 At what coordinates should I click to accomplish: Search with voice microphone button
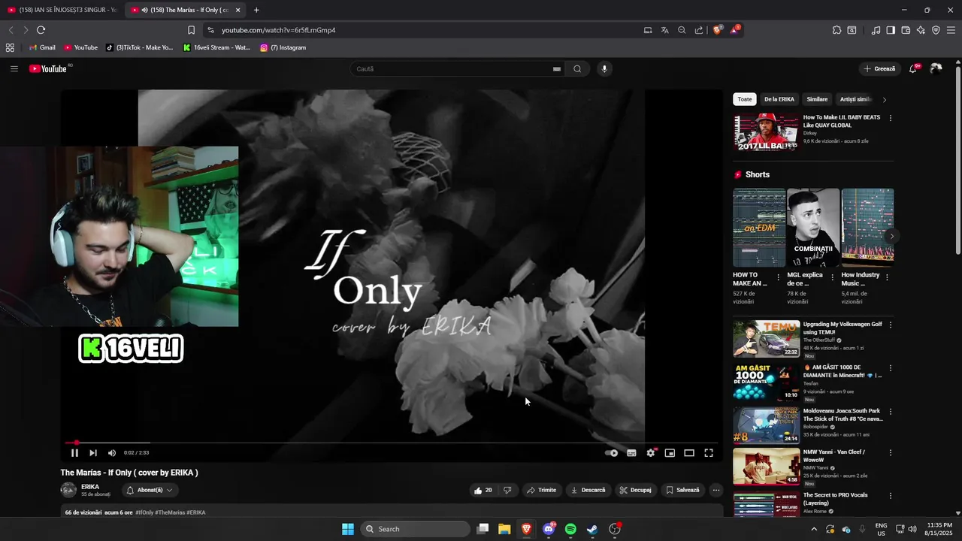coord(604,68)
